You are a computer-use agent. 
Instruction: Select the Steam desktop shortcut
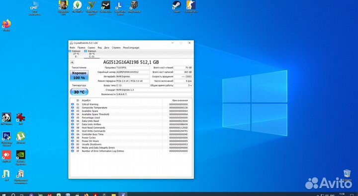(177, 7)
